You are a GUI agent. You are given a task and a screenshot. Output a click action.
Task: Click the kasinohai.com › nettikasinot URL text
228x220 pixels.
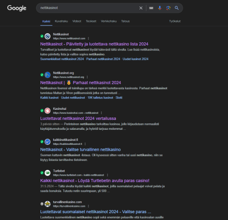(76, 113)
